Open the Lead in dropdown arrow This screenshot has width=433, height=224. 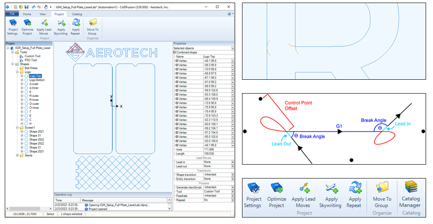233,162
